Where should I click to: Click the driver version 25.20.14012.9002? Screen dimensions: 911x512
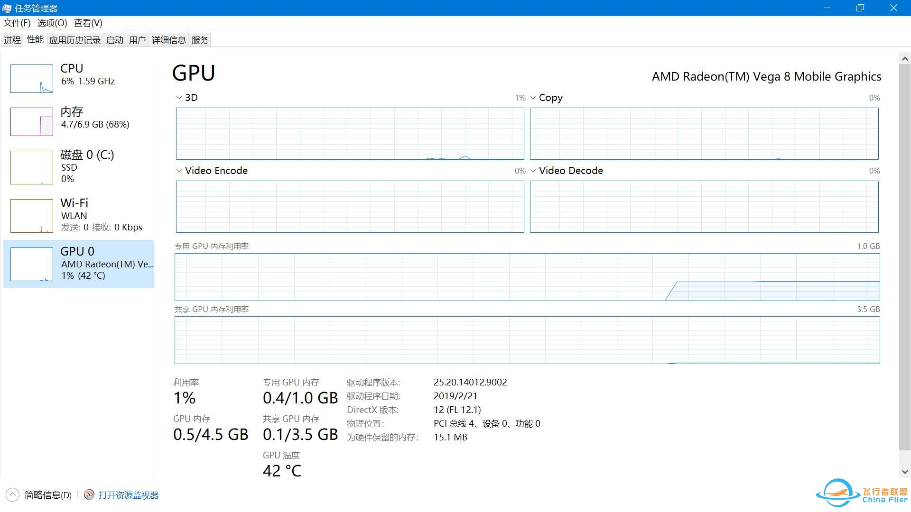tap(470, 382)
